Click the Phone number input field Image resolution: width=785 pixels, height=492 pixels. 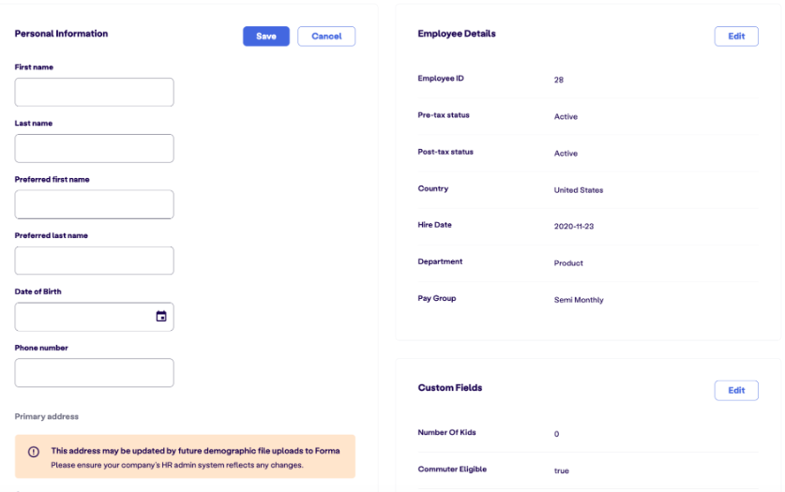coord(94,372)
